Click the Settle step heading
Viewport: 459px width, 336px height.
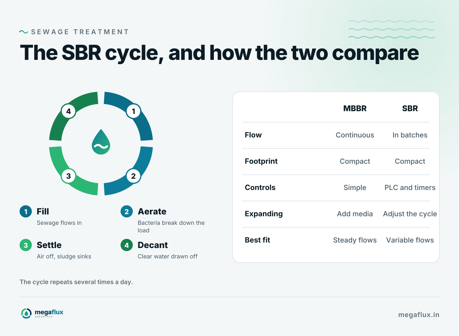point(49,245)
